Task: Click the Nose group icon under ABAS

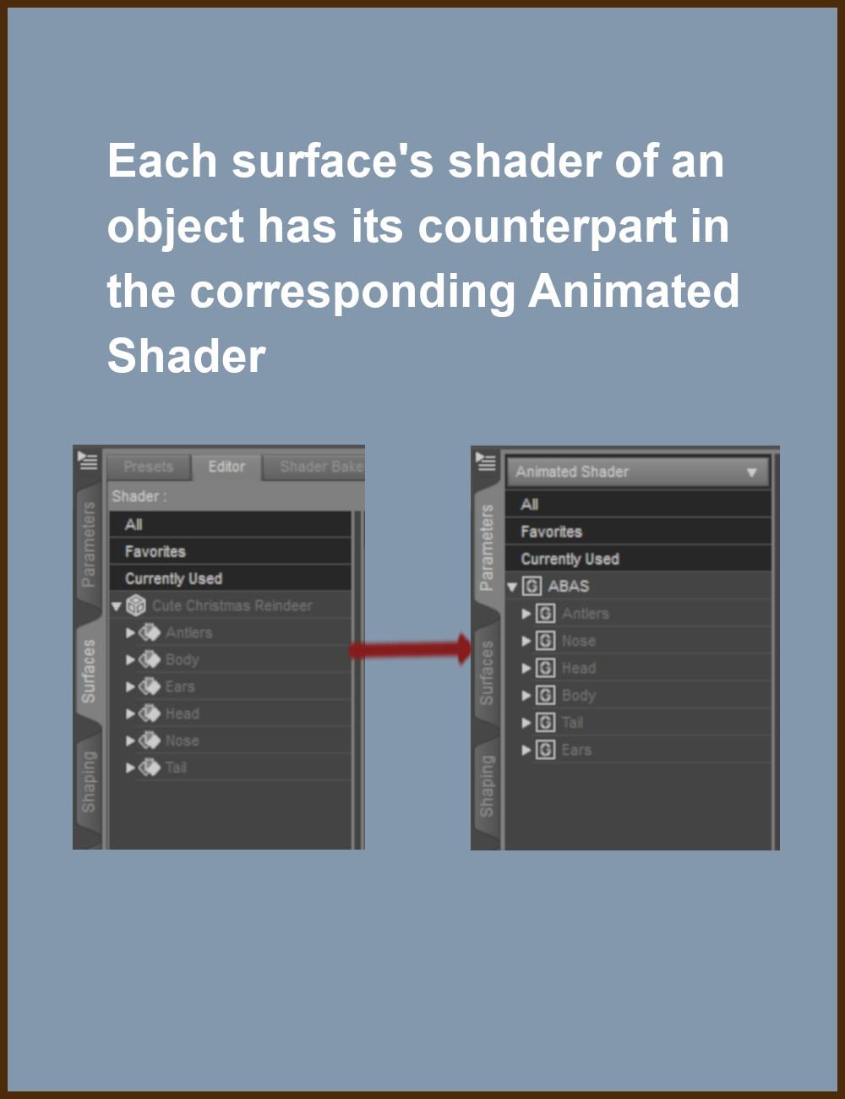Action: pyautogui.click(x=546, y=641)
